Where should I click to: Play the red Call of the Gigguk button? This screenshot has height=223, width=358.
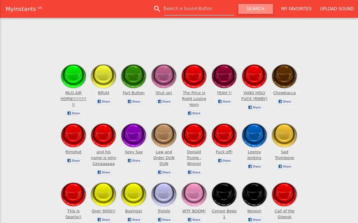tap(284, 194)
